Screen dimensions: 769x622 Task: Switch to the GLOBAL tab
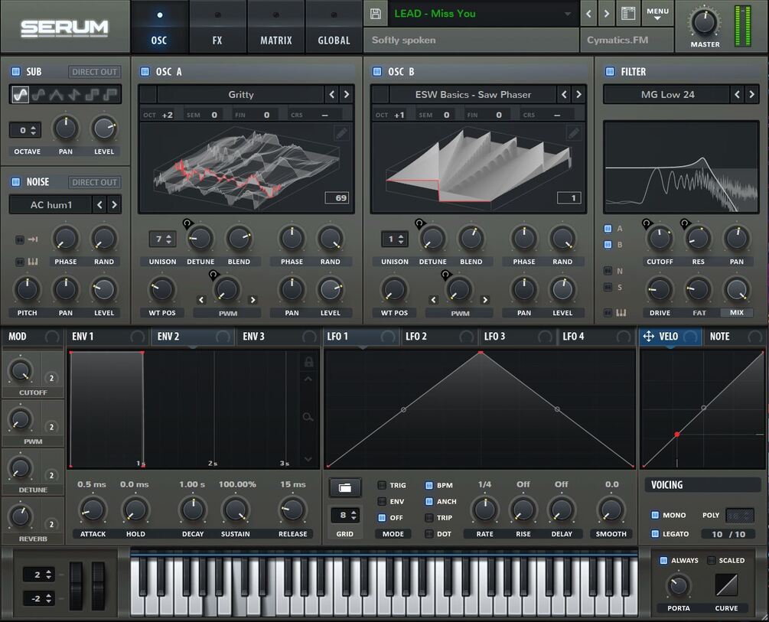(334, 27)
